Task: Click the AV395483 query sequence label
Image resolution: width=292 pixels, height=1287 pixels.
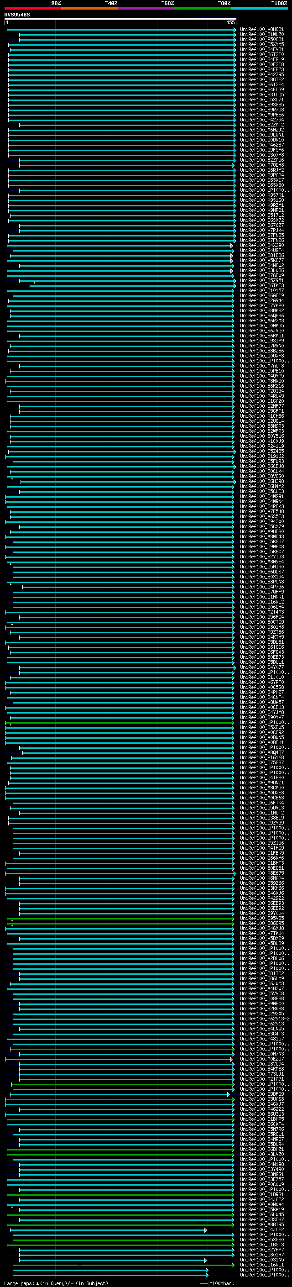Action: (17, 15)
